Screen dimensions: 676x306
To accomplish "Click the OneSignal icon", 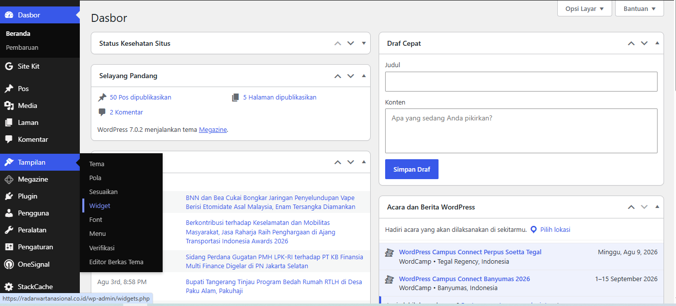I will tap(9, 264).
